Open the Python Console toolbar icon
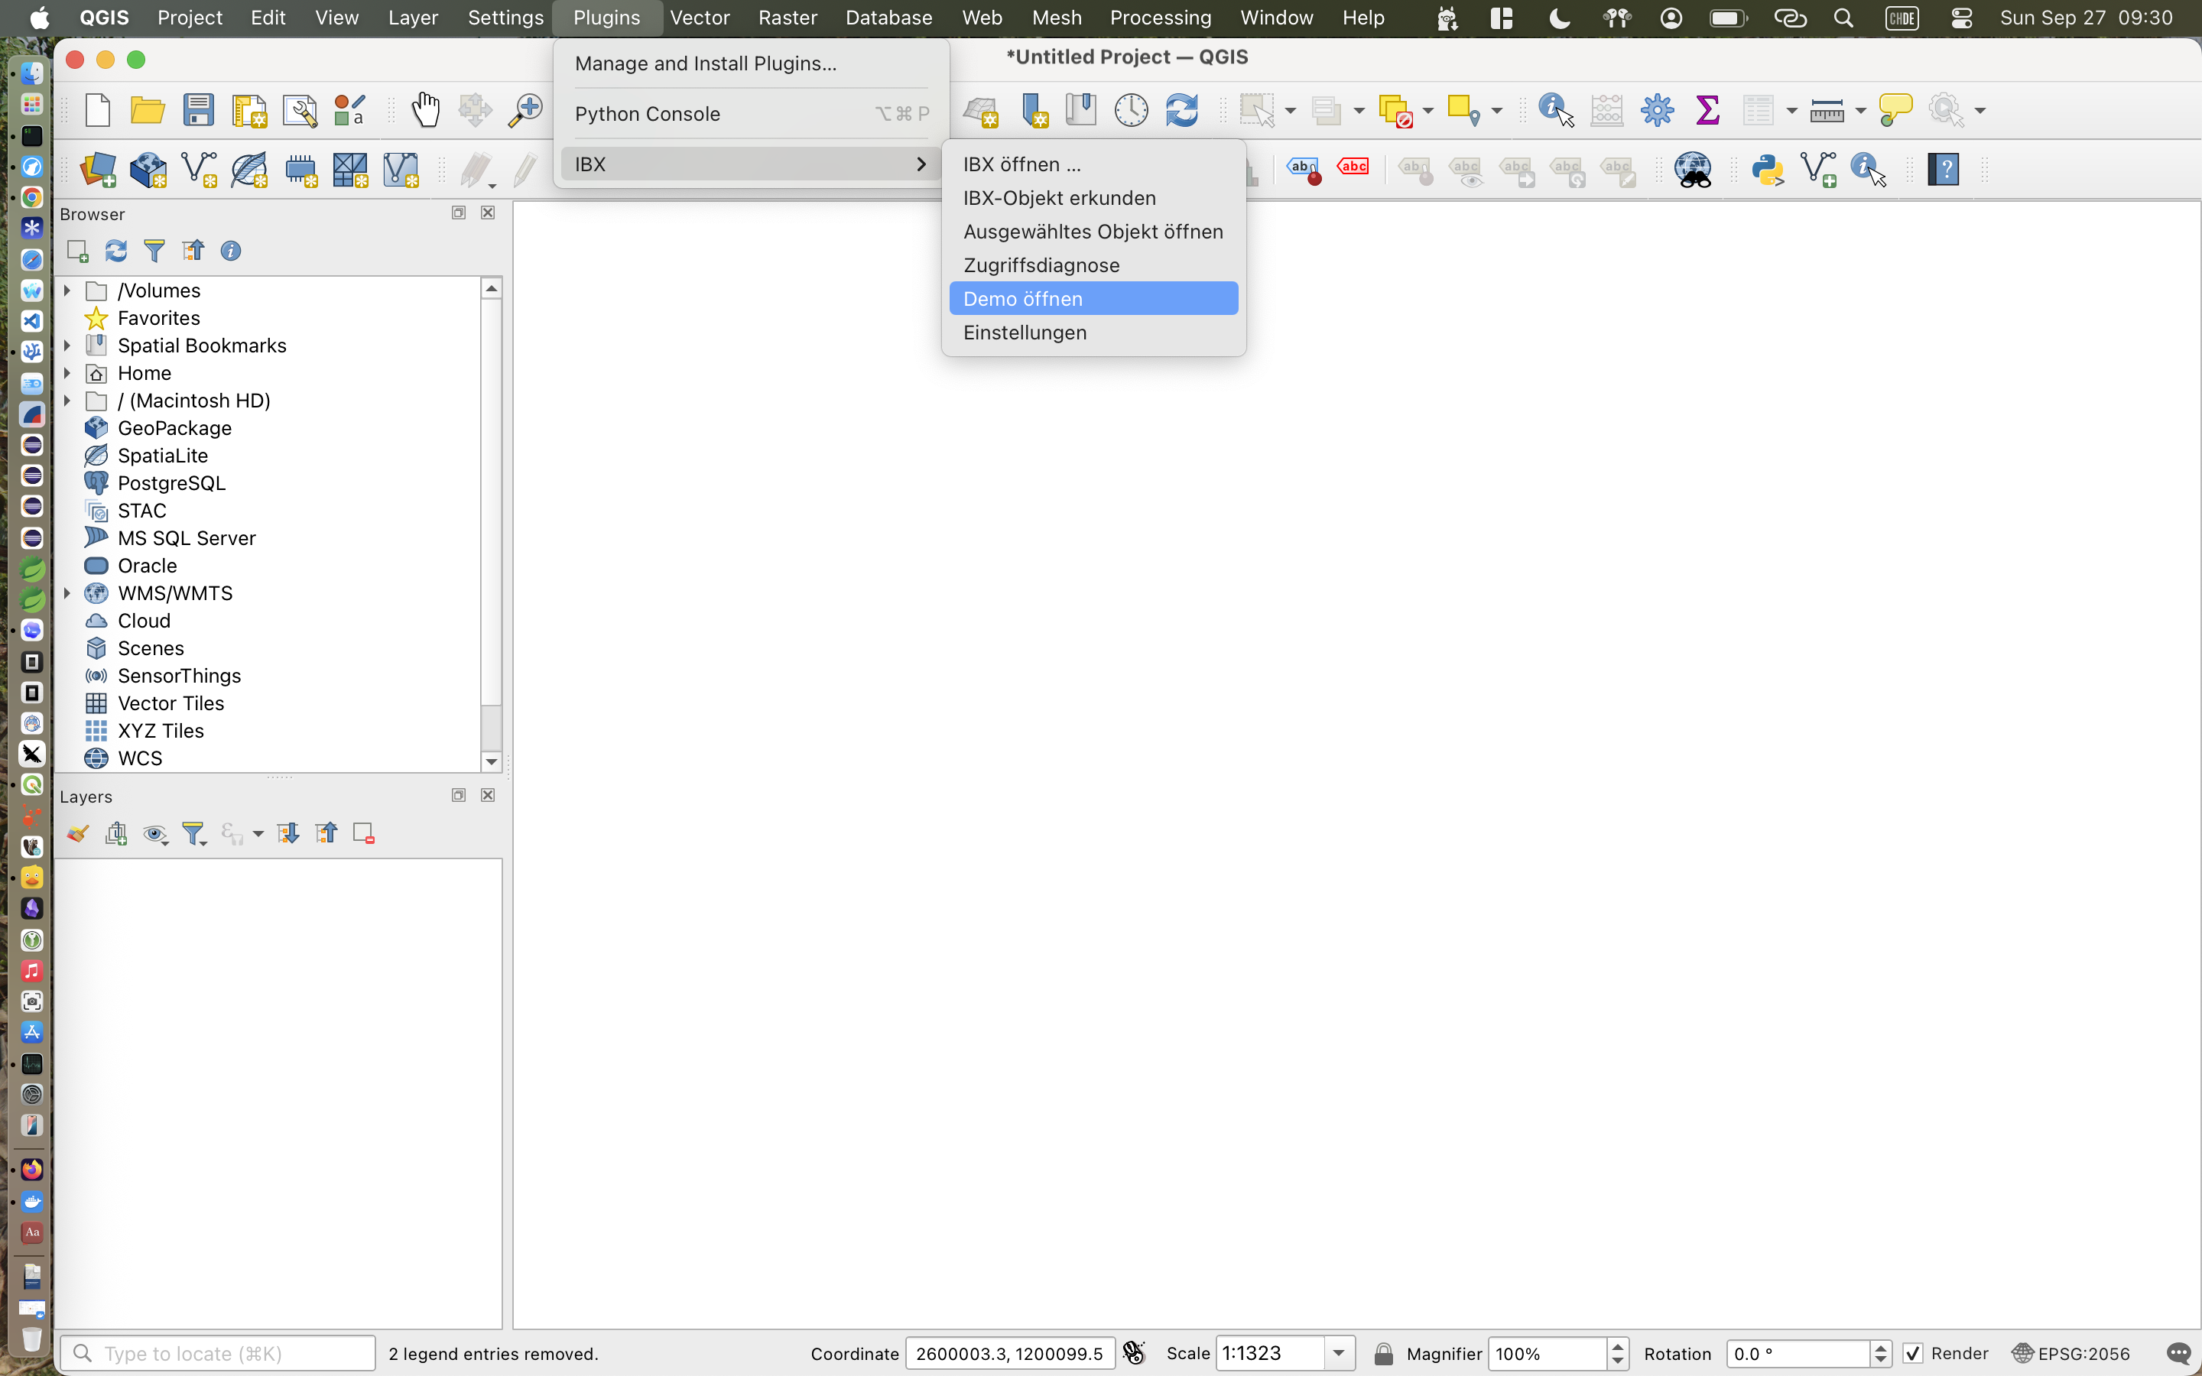This screenshot has height=1376, width=2202. [x=1768, y=170]
